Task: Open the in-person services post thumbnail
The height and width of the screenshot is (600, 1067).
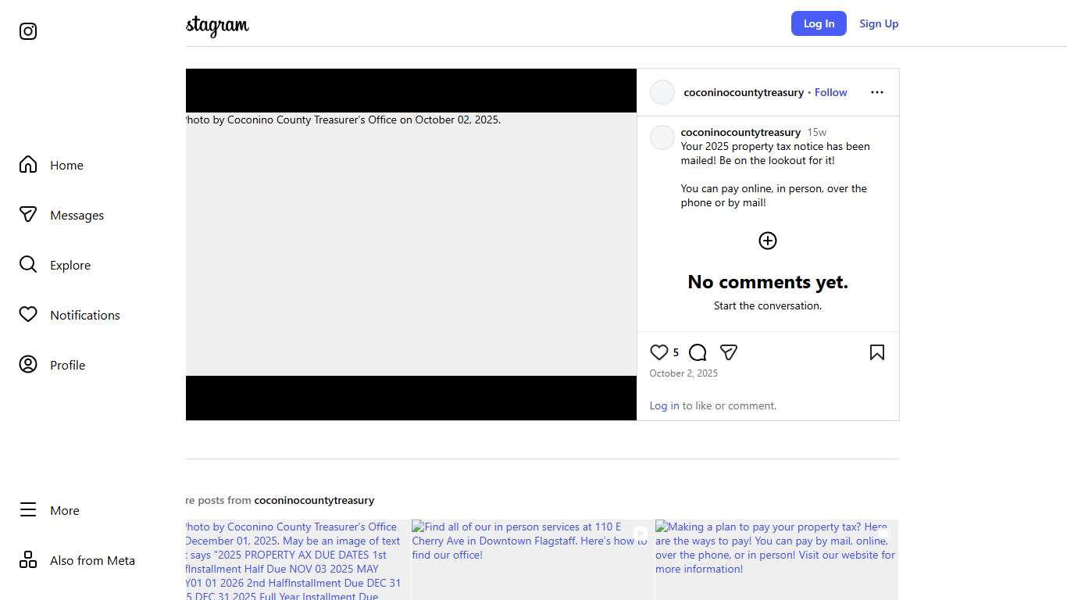Action: coord(531,559)
